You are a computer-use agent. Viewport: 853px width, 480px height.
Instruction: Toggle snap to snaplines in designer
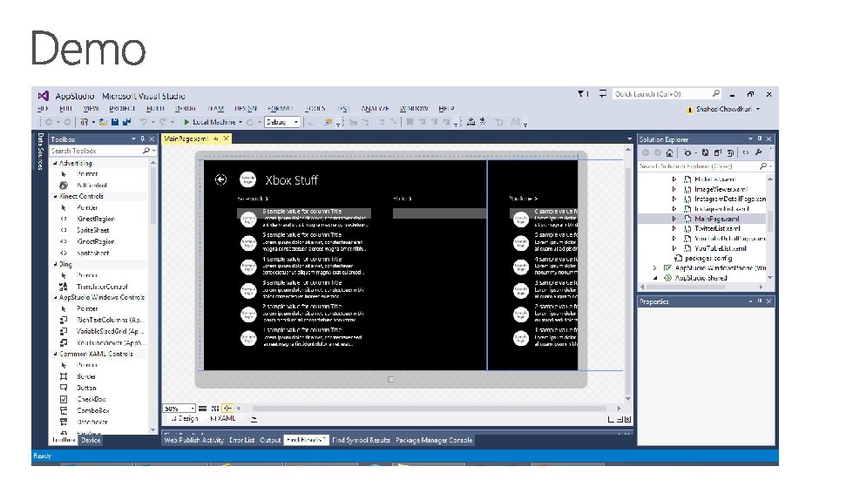pyautogui.click(x=227, y=409)
